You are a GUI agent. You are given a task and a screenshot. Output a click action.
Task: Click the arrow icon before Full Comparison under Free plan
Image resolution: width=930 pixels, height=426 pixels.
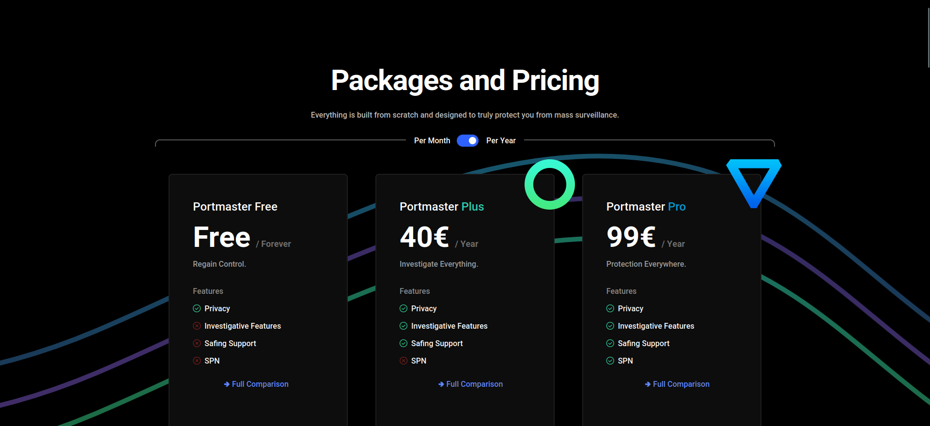click(x=226, y=384)
